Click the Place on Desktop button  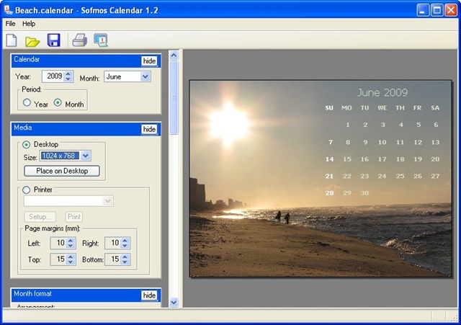pos(62,171)
